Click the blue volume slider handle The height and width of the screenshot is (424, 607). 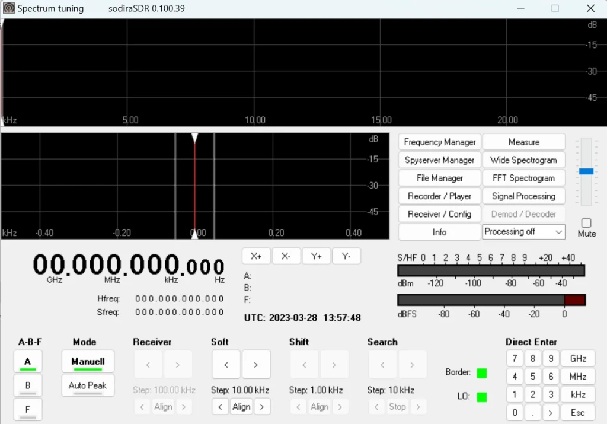pyautogui.click(x=586, y=171)
